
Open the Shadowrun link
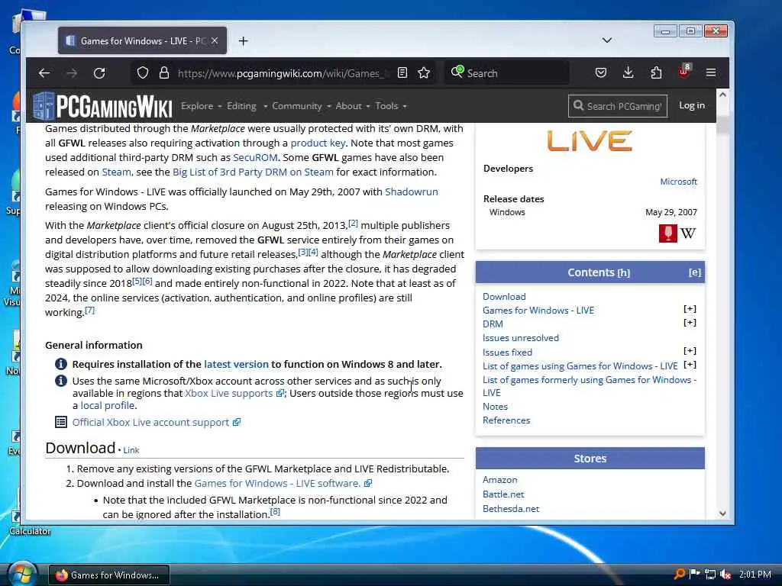(x=412, y=192)
